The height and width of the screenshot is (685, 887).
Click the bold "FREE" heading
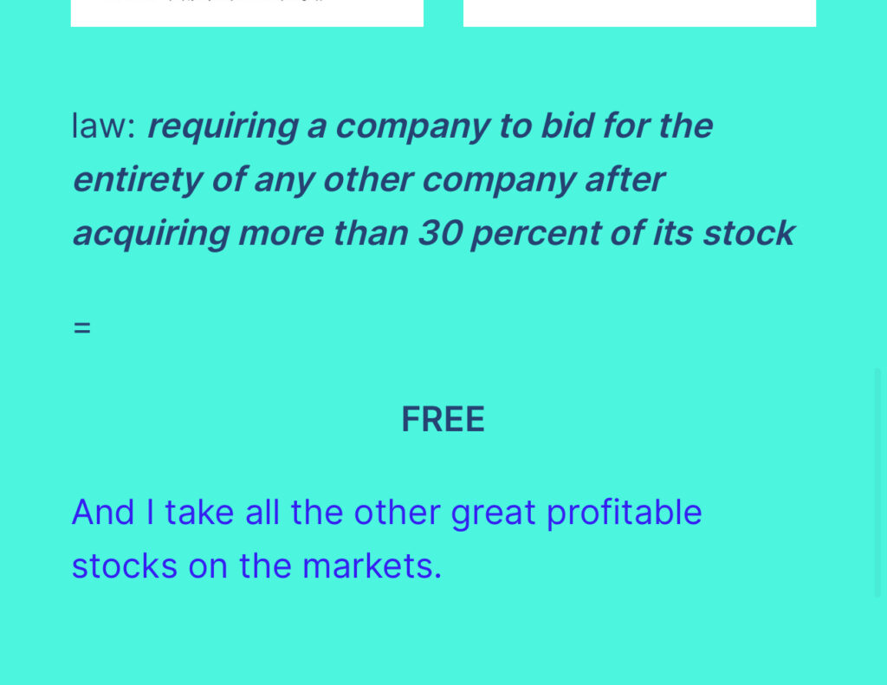443,420
